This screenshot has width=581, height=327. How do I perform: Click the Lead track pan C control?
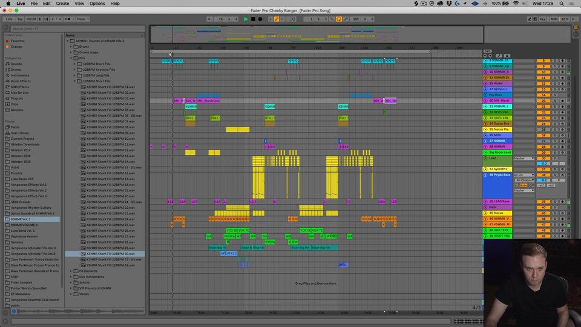(559, 163)
